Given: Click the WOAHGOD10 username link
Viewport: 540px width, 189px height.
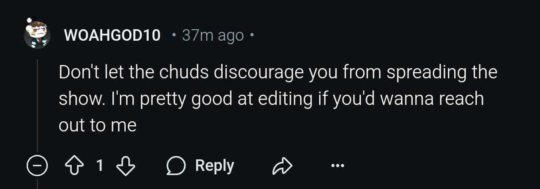Looking at the screenshot, I should (112, 35).
